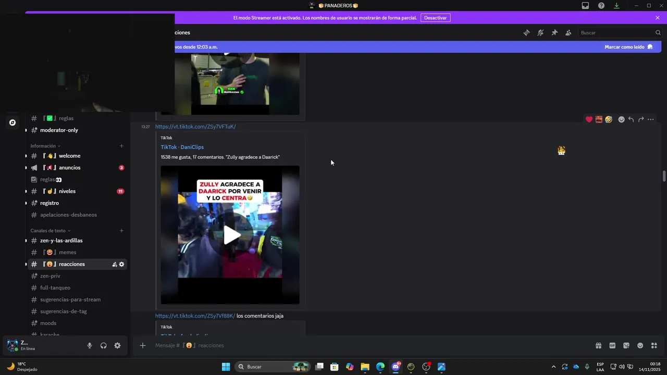Open the sticker picker

pos(626,345)
